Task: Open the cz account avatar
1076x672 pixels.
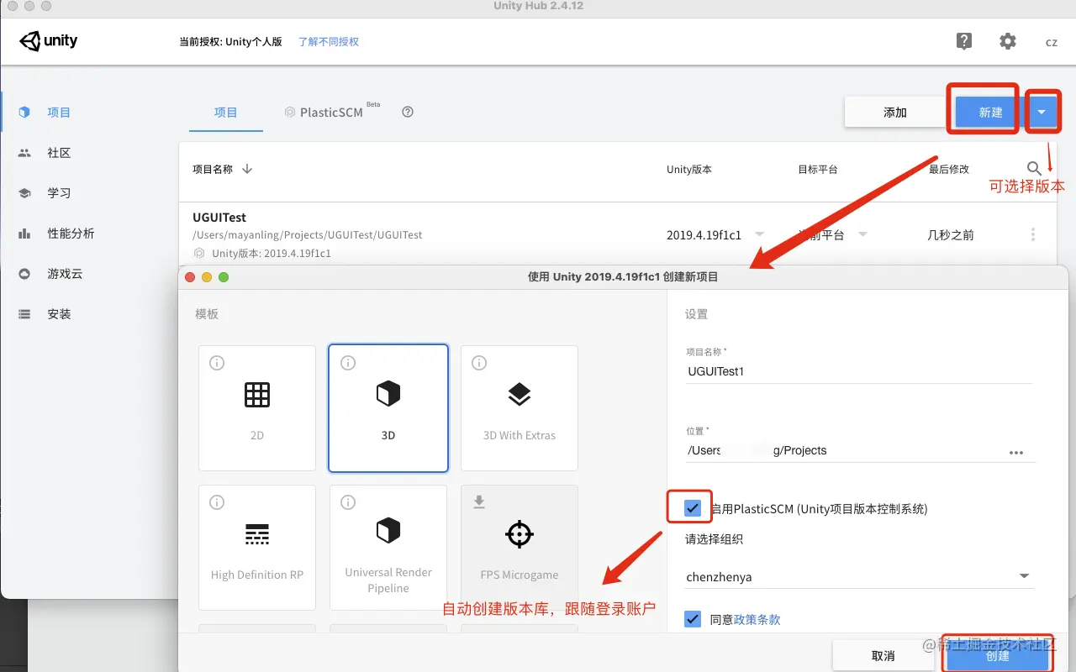Action: 1051,42
